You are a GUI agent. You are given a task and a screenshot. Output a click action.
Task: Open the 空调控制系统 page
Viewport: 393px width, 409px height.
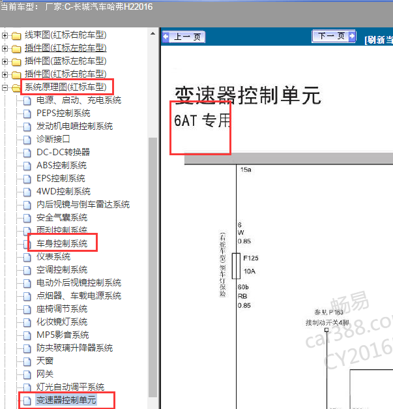click(62, 269)
